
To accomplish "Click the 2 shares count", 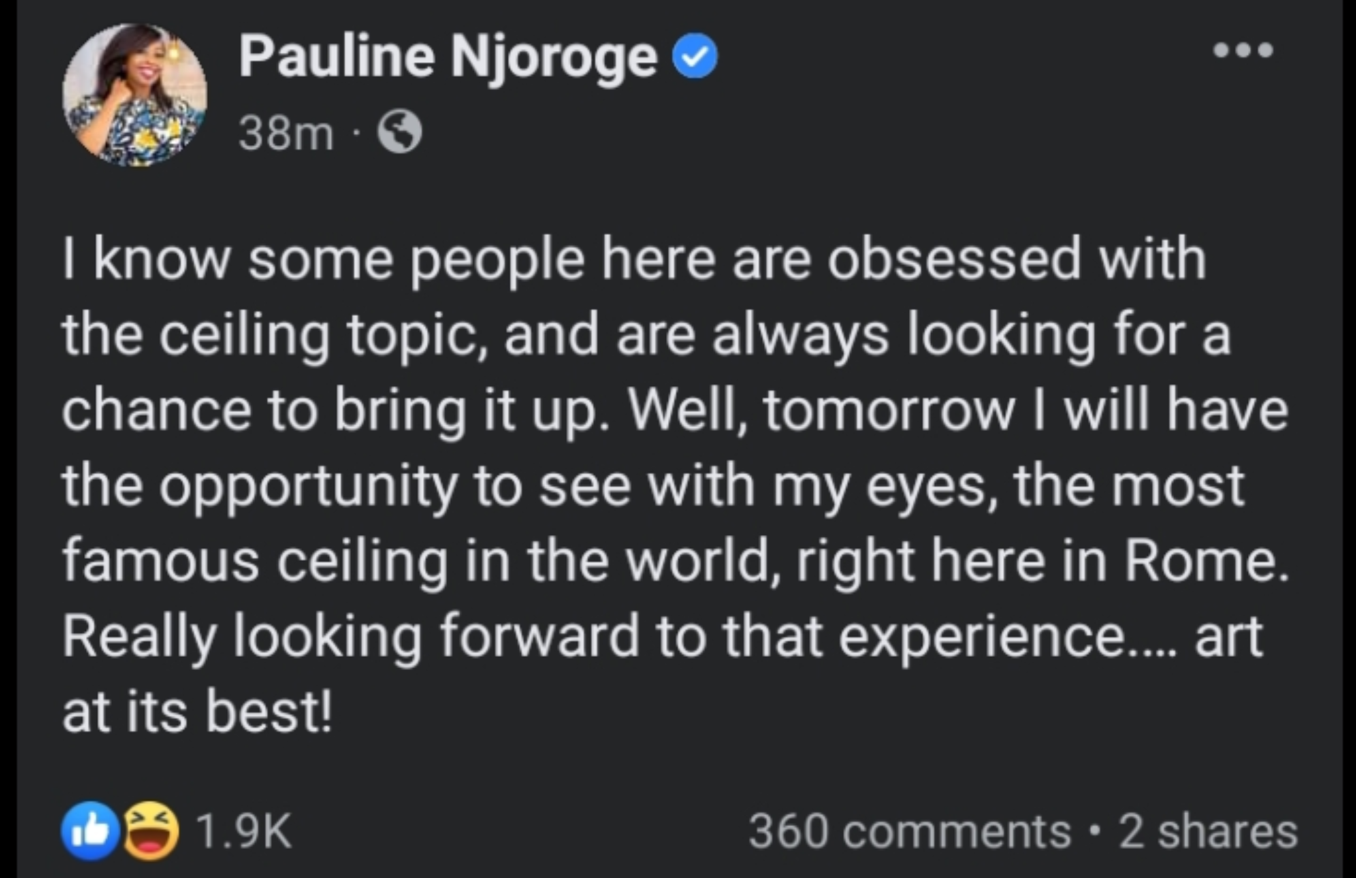I will [1208, 831].
